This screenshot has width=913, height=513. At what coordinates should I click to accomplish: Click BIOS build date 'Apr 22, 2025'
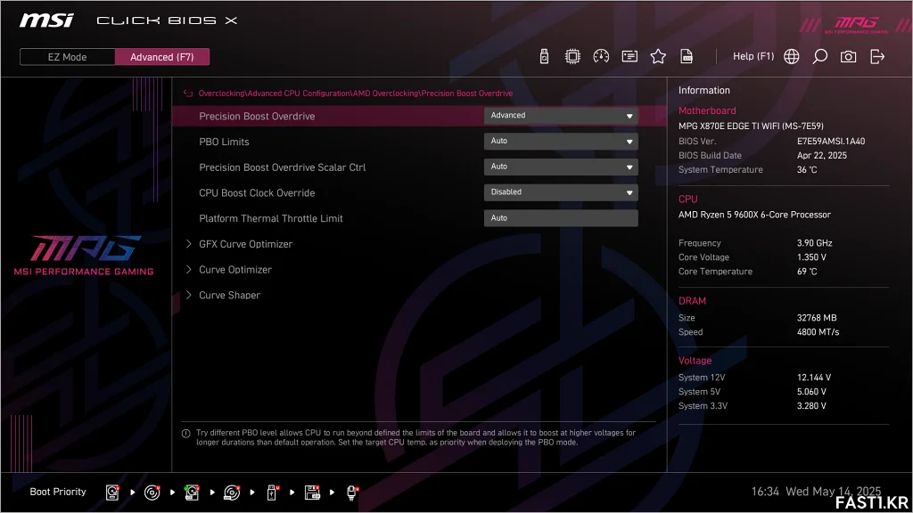[x=821, y=155]
